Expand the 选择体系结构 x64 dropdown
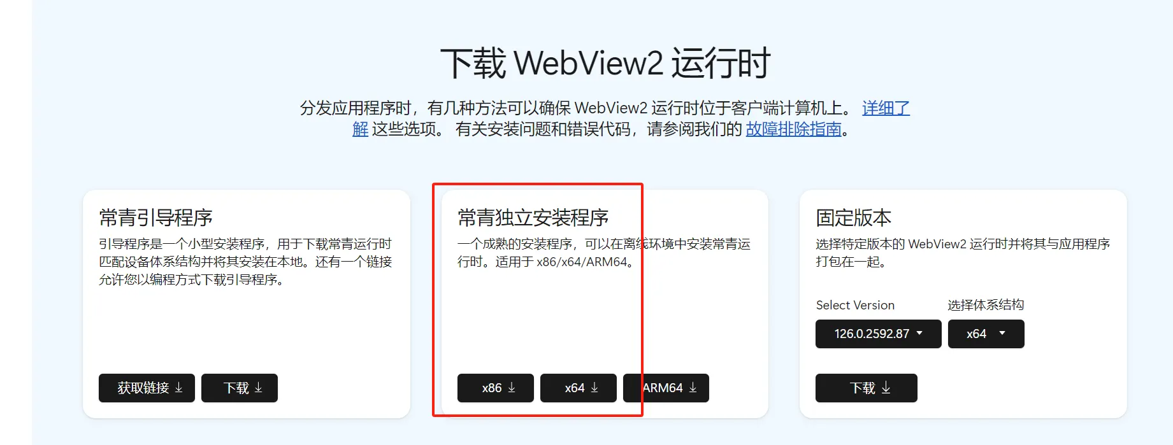The height and width of the screenshot is (445, 1173). [x=986, y=334]
